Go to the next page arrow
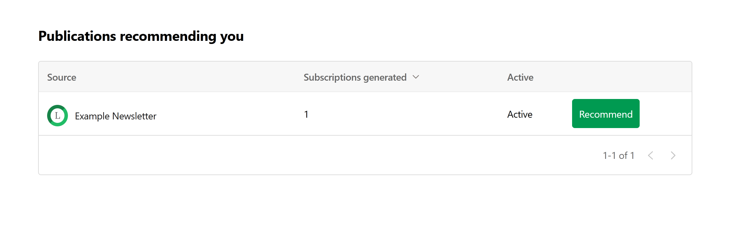The height and width of the screenshot is (235, 754). (673, 156)
